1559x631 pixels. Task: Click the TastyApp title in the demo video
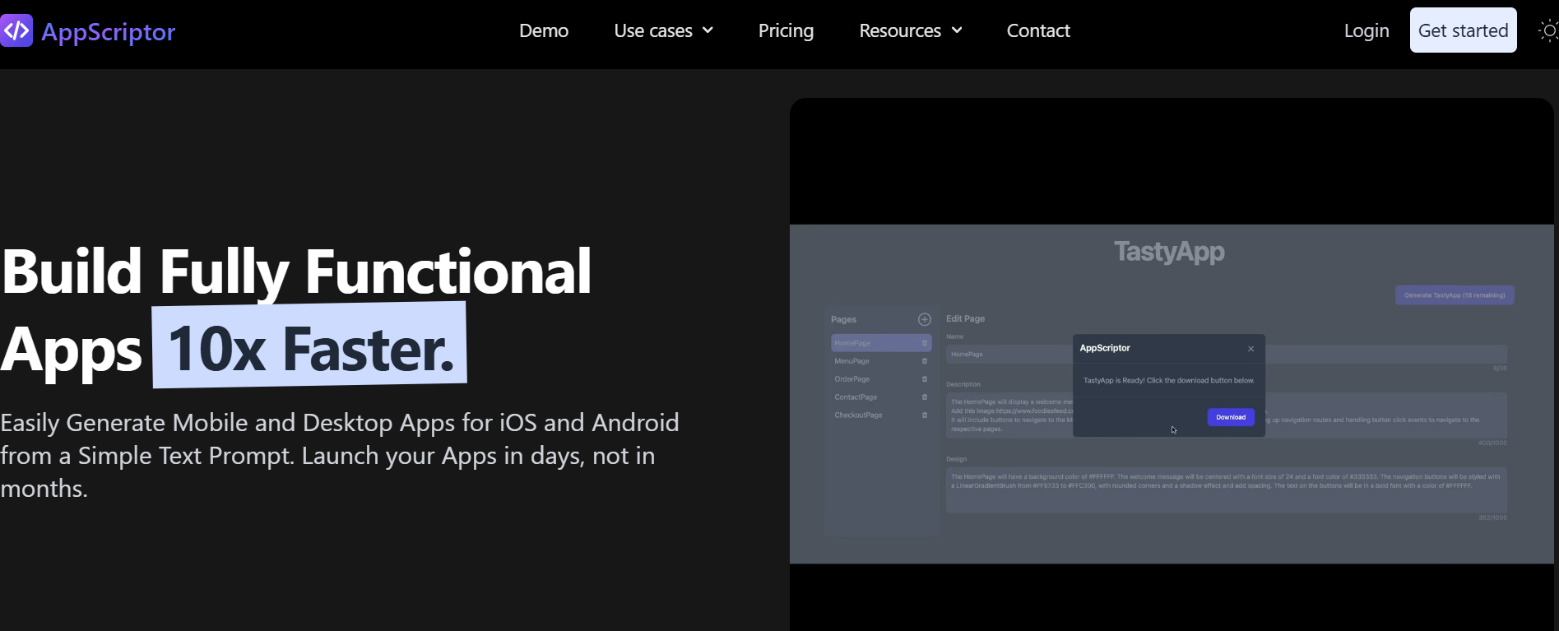pyautogui.click(x=1169, y=252)
